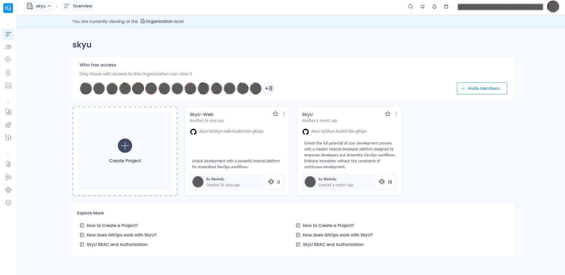Click the 'Explore More' heading
The height and width of the screenshot is (275, 565).
[x=90, y=213]
